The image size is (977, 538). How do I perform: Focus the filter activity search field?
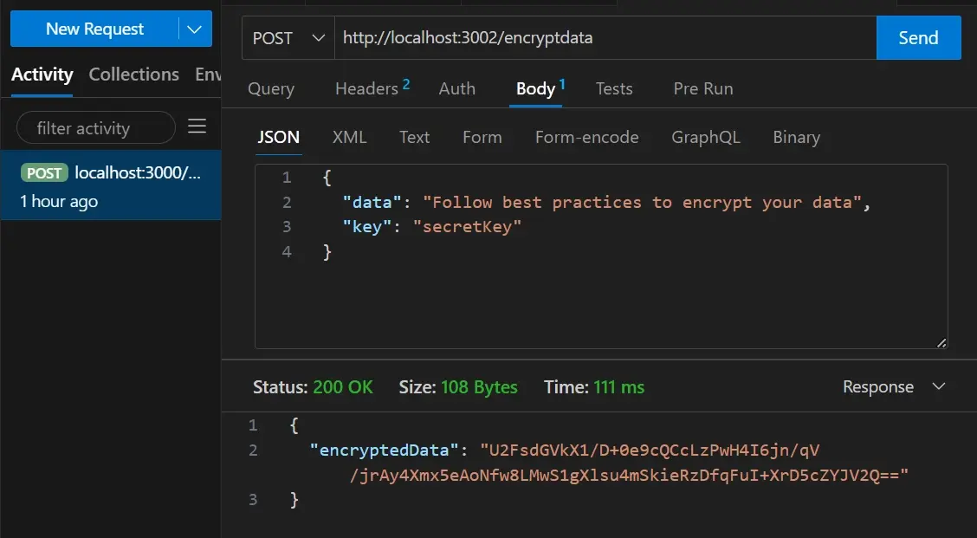(x=96, y=128)
